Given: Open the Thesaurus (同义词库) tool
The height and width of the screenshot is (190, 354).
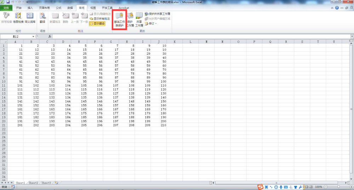Looking at the screenshot, I should [x=30, y=16].
